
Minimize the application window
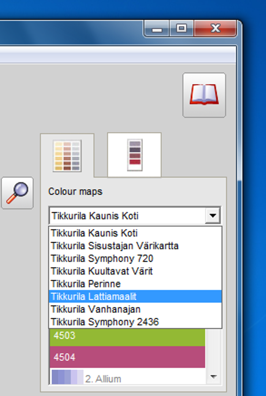[x=157, y=29]
